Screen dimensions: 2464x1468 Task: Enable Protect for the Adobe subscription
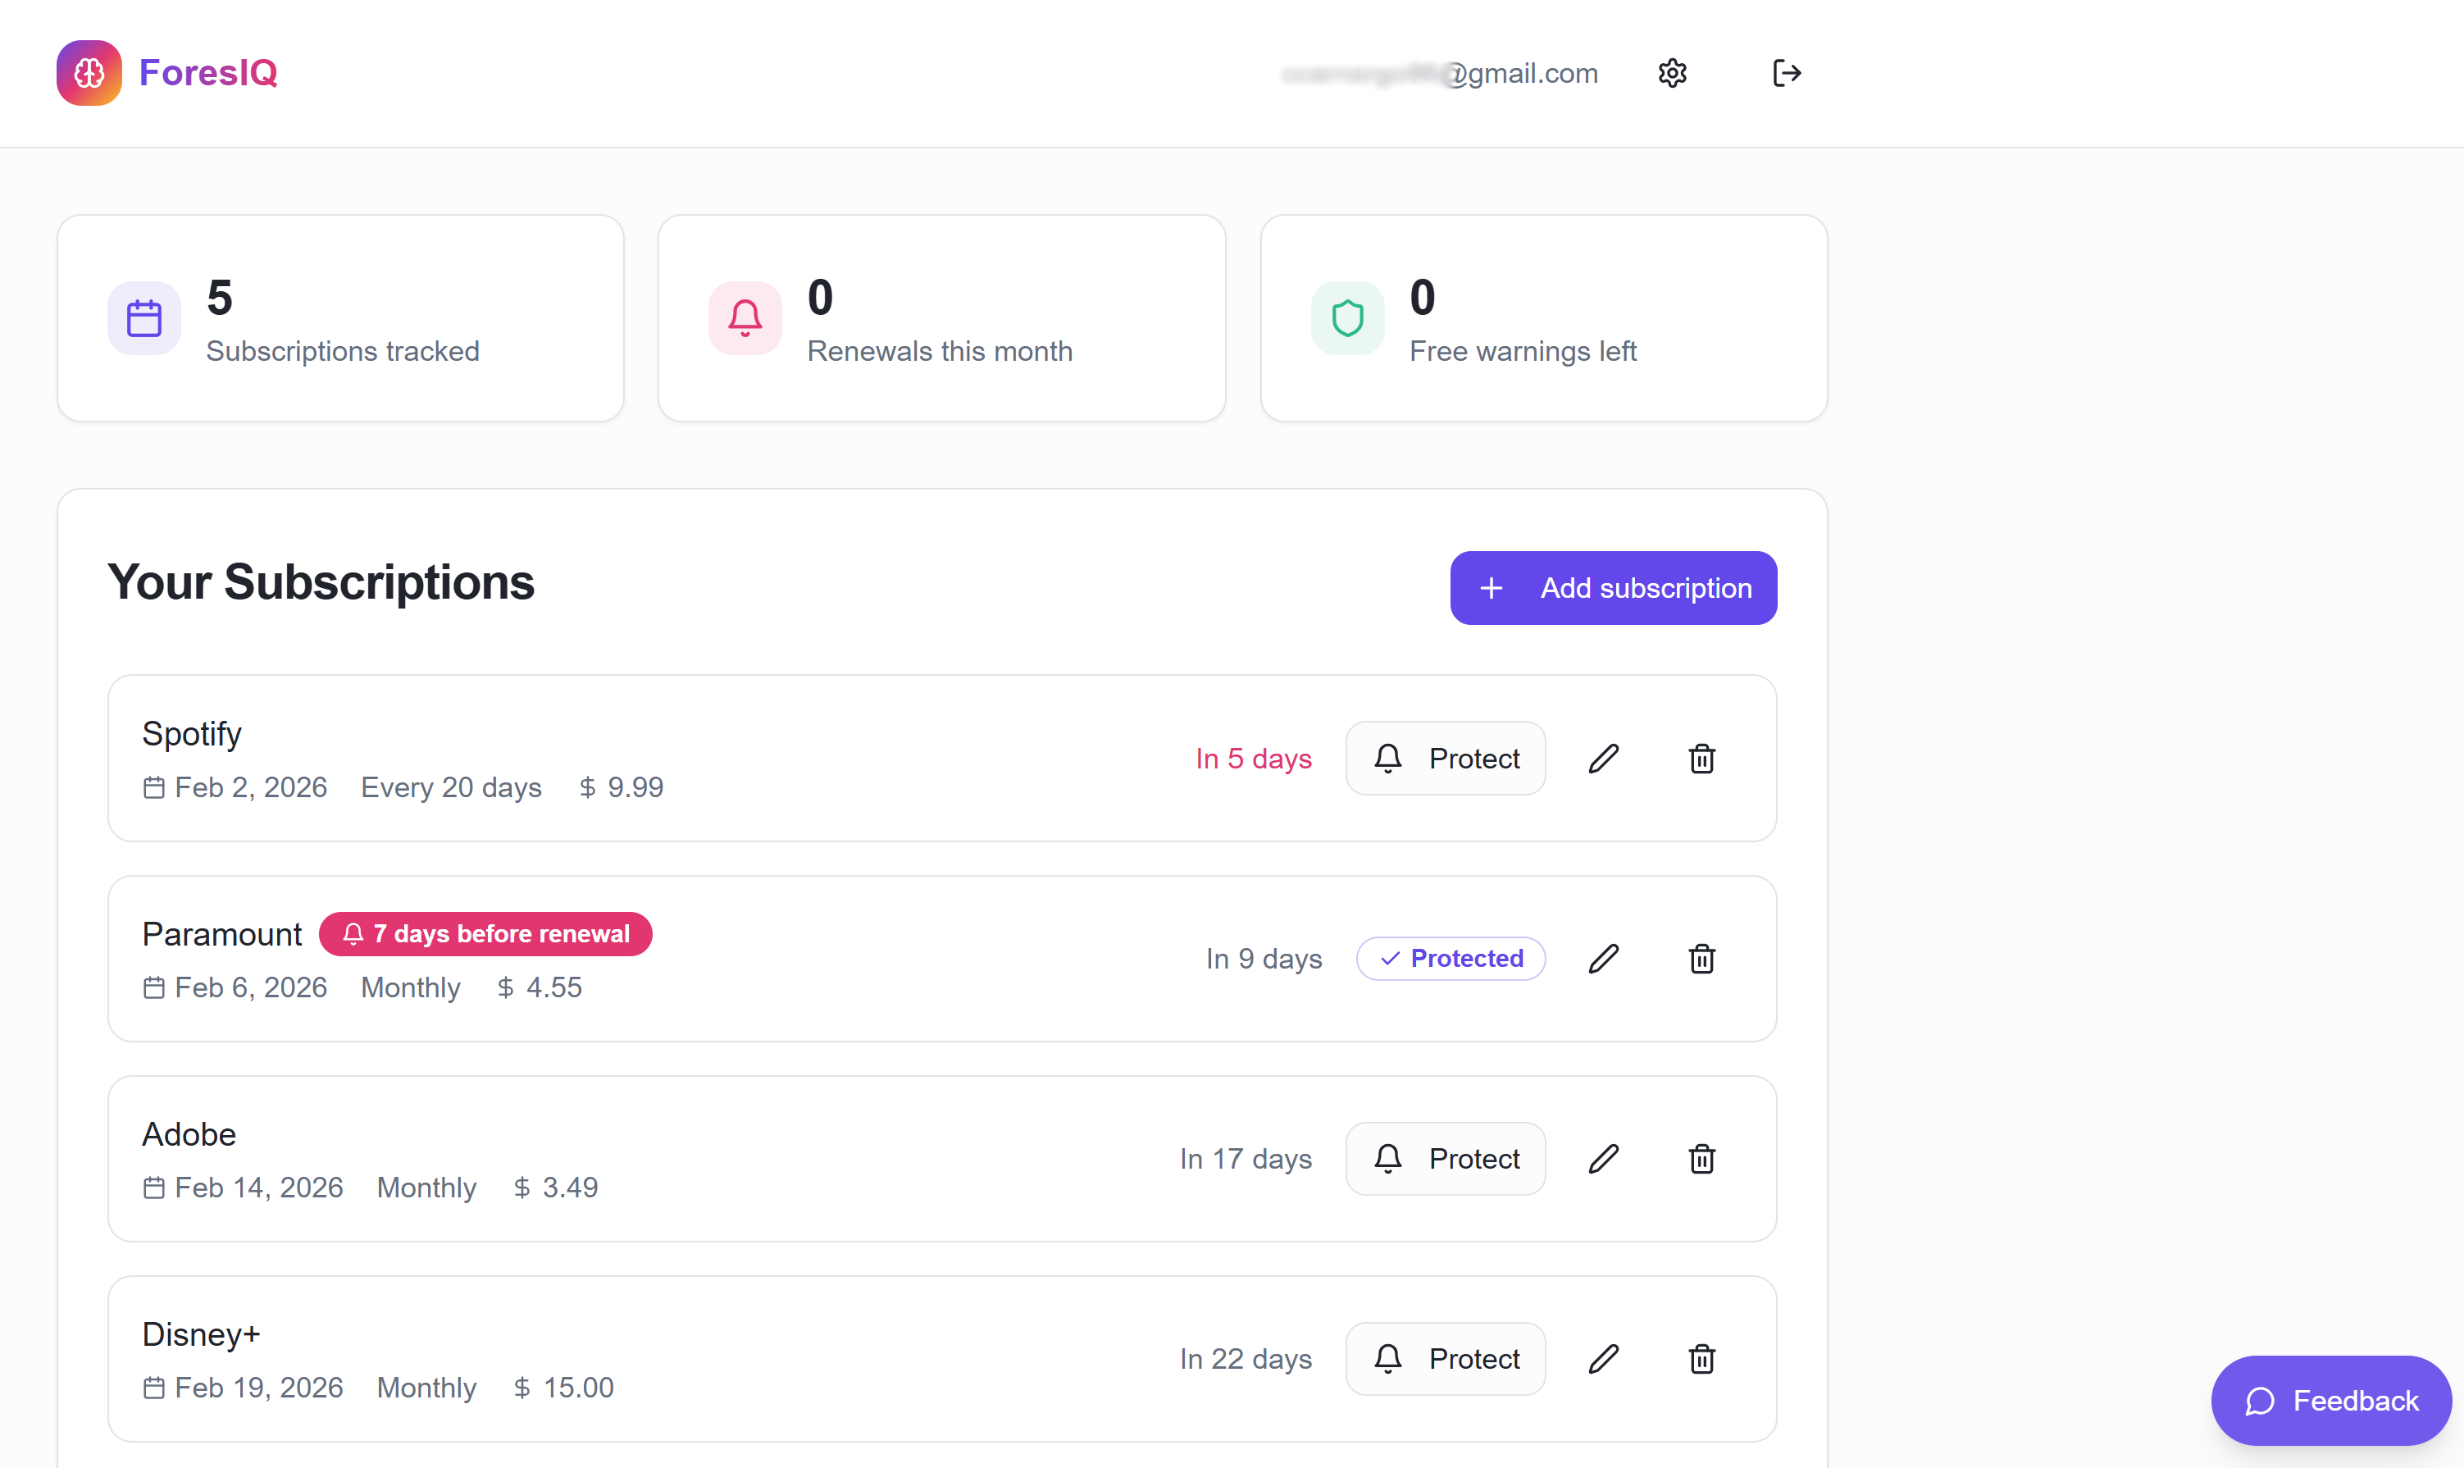pyautogui.click(x=1445, y=1158)
